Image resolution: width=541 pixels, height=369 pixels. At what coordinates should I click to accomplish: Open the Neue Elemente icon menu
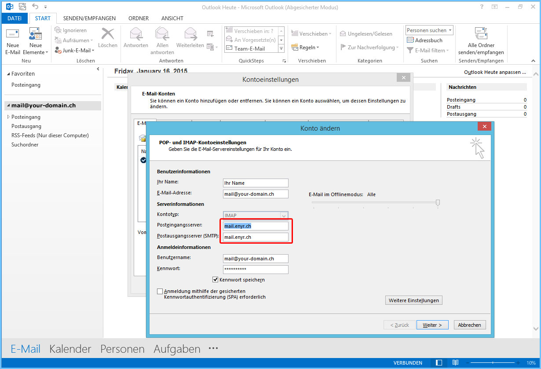(x=35, y=34)
